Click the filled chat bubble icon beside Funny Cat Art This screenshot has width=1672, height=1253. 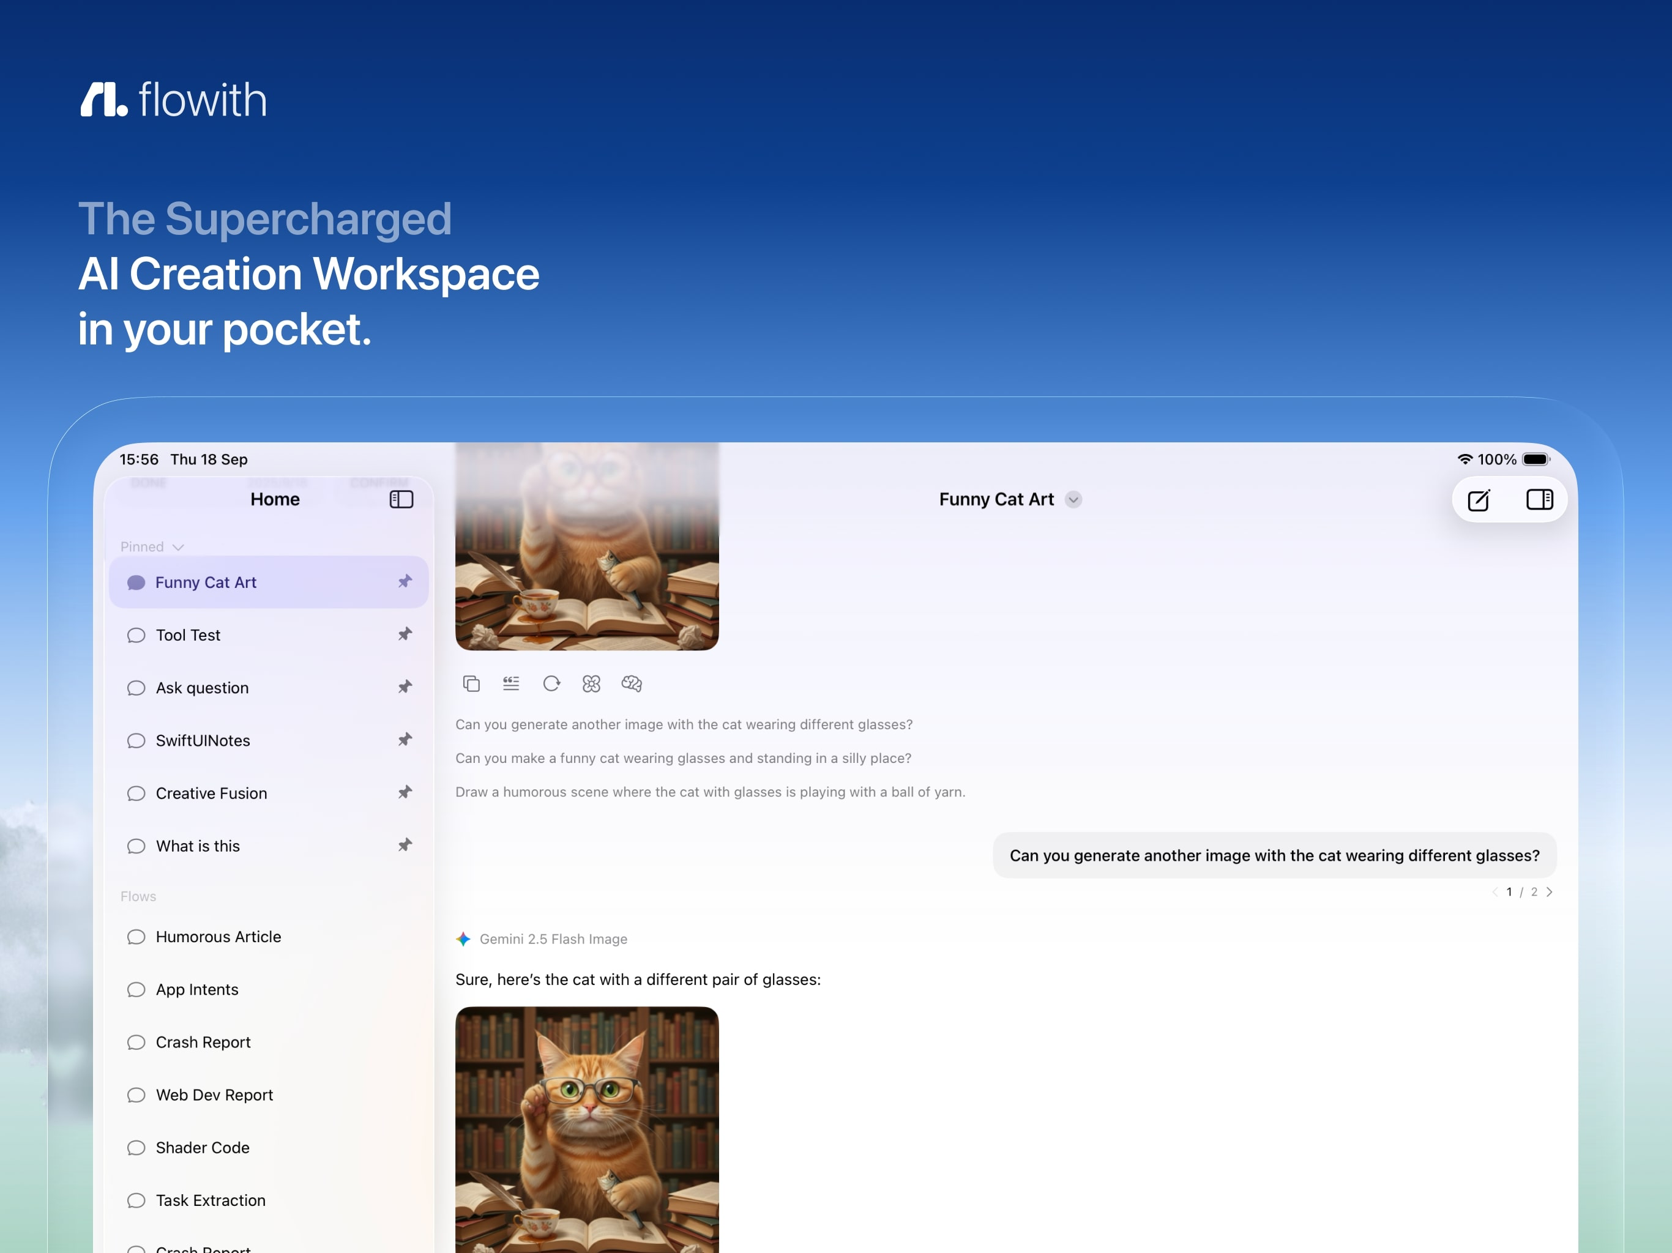[x=136, y=582]
